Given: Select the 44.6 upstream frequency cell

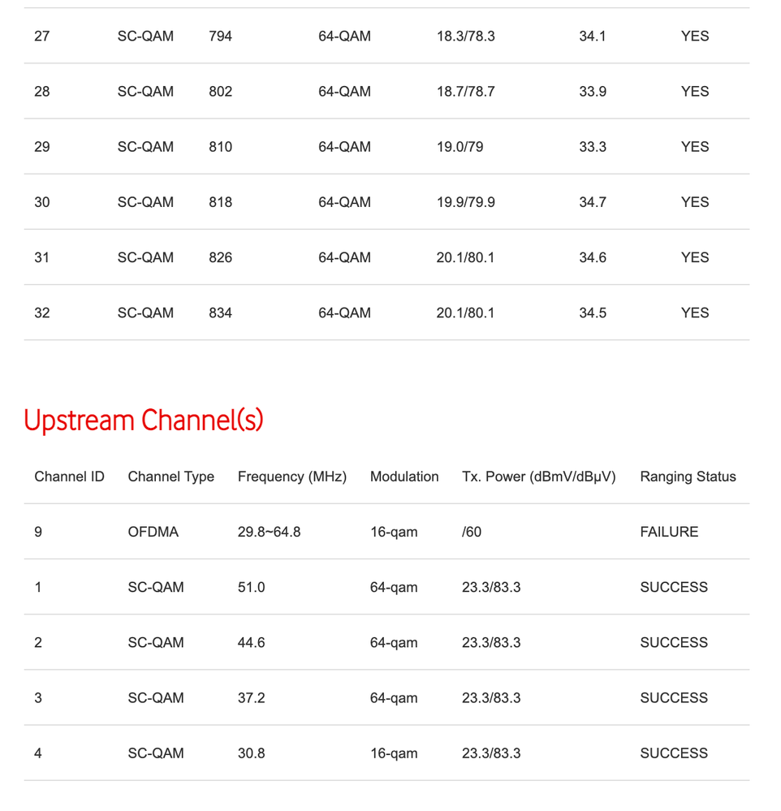Looking at the screenshot, I should 251,642.
